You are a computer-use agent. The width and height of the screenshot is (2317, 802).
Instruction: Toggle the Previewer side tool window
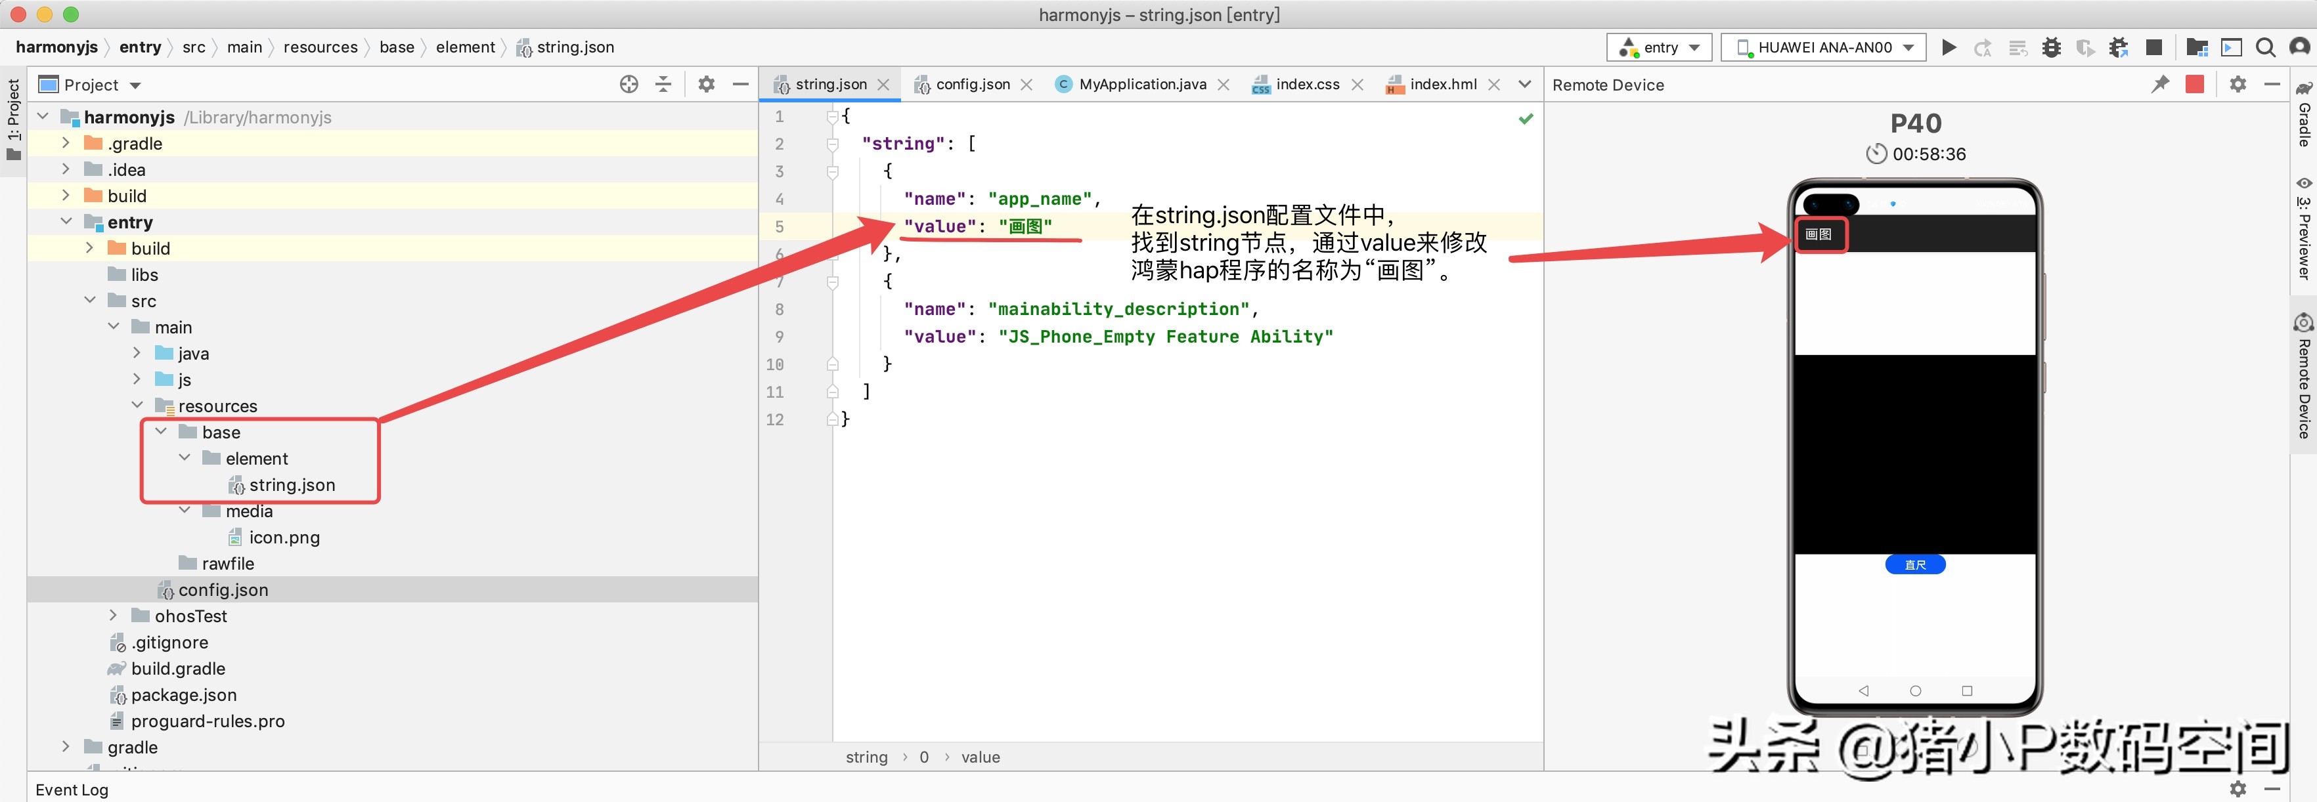pos(2303,229)
